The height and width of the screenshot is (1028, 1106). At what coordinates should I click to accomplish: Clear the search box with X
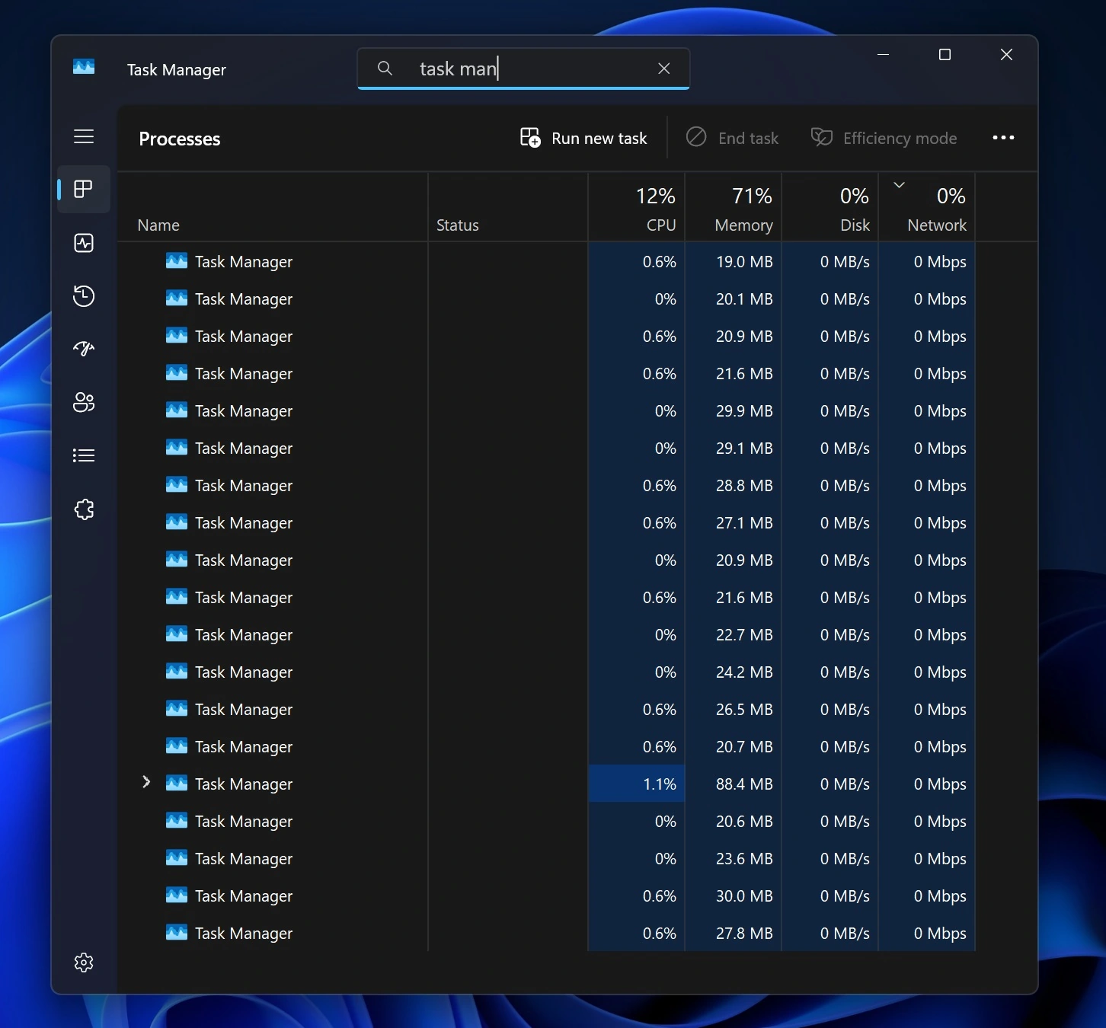pyautogui.click(x=663, y=69)
